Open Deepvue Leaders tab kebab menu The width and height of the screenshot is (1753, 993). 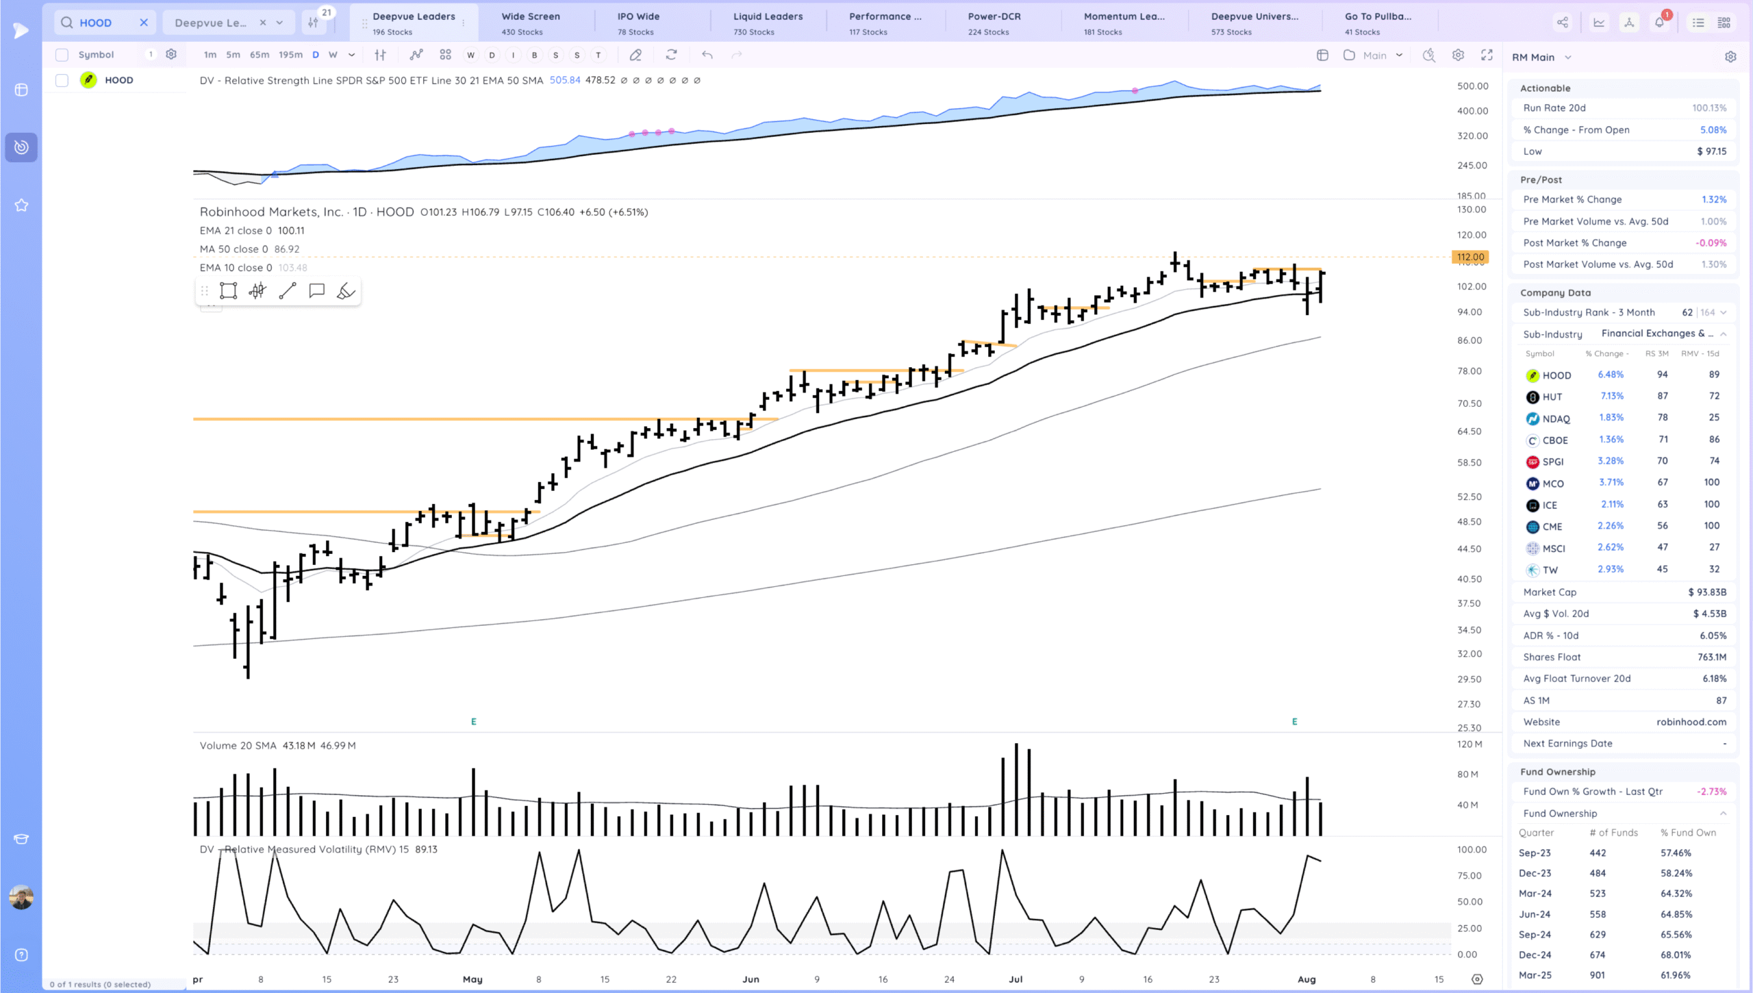(464, 23)
